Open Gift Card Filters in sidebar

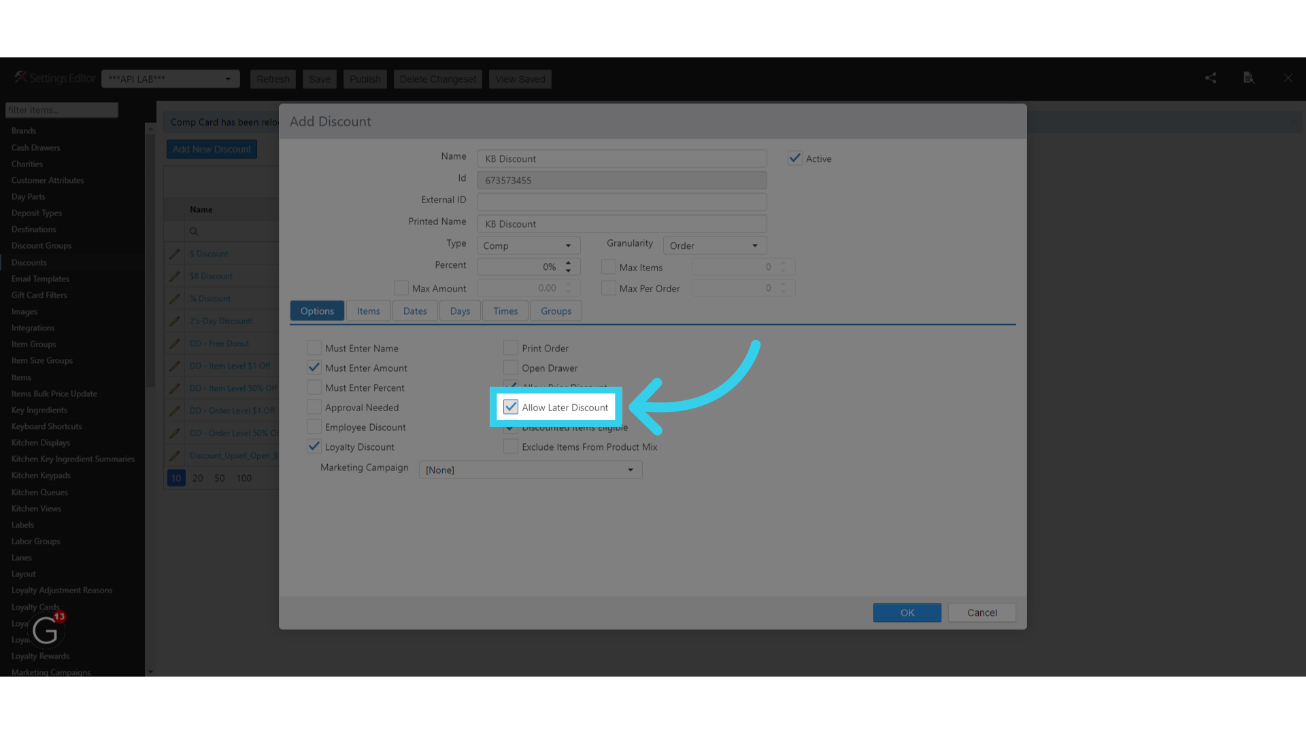click(39, 295)
